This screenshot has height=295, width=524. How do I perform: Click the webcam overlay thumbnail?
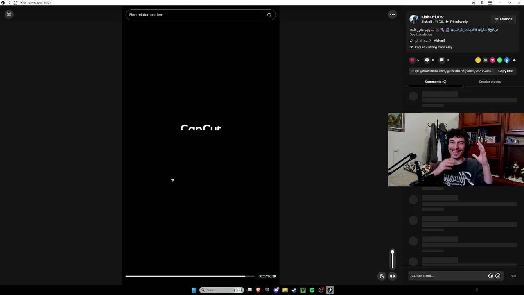point(456,150)
